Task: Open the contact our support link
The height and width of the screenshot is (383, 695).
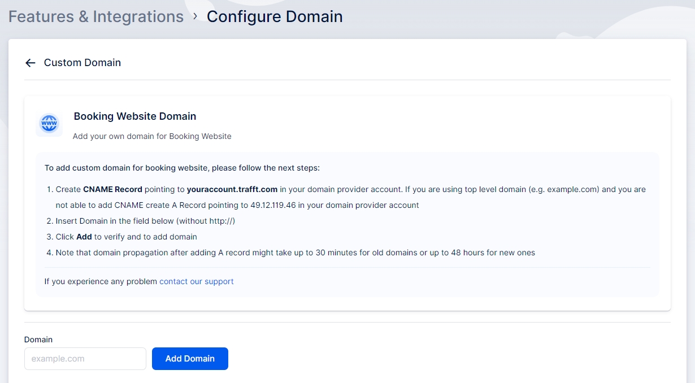Action: coord(196,281)
